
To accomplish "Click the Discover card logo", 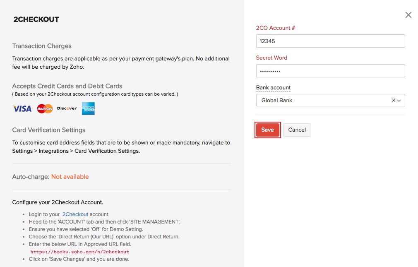I will point(67,108).
